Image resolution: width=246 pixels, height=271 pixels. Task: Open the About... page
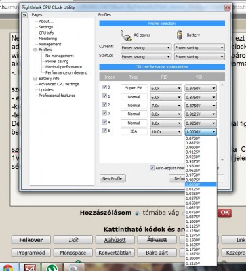46,22
